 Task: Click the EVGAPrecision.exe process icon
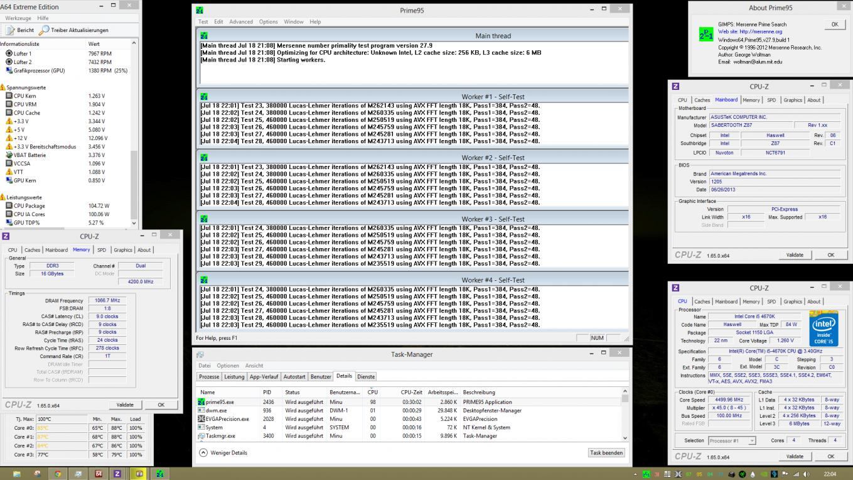tap(201, 419)
